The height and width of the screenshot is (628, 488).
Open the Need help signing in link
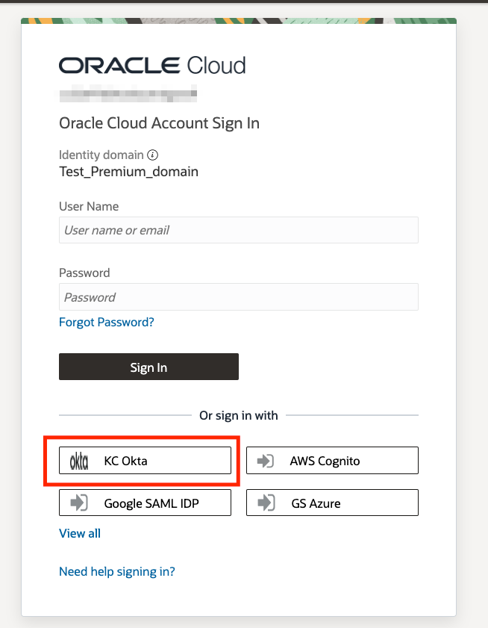pyautogui.click(x=116, y=571)
